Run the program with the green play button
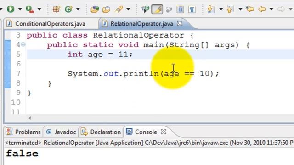 point(11,9)
